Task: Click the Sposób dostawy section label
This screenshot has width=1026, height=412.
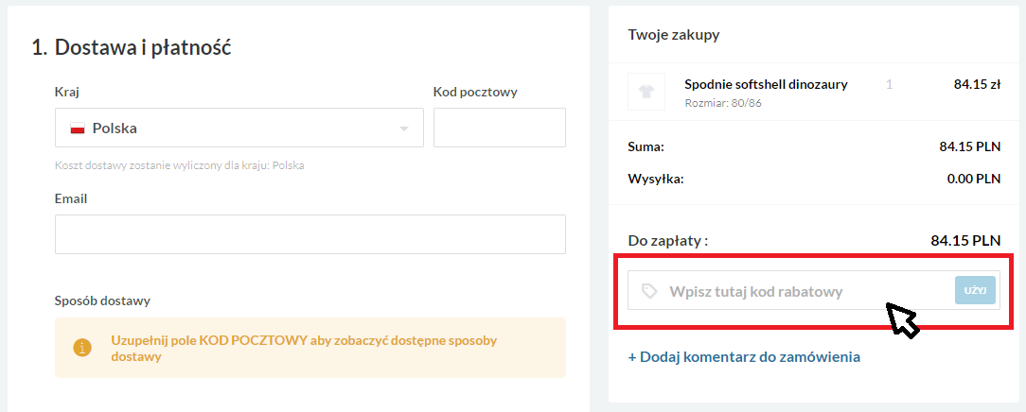Action: (103, 301)
